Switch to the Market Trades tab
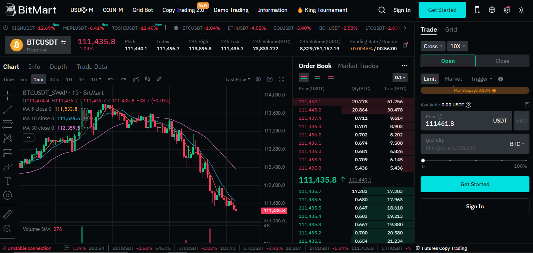 point(358,66)
